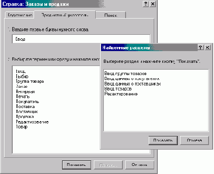The width and height of the screenshot is (214, 174).
Task: Select Поставка in the index term list
Action: click(25, 107)
